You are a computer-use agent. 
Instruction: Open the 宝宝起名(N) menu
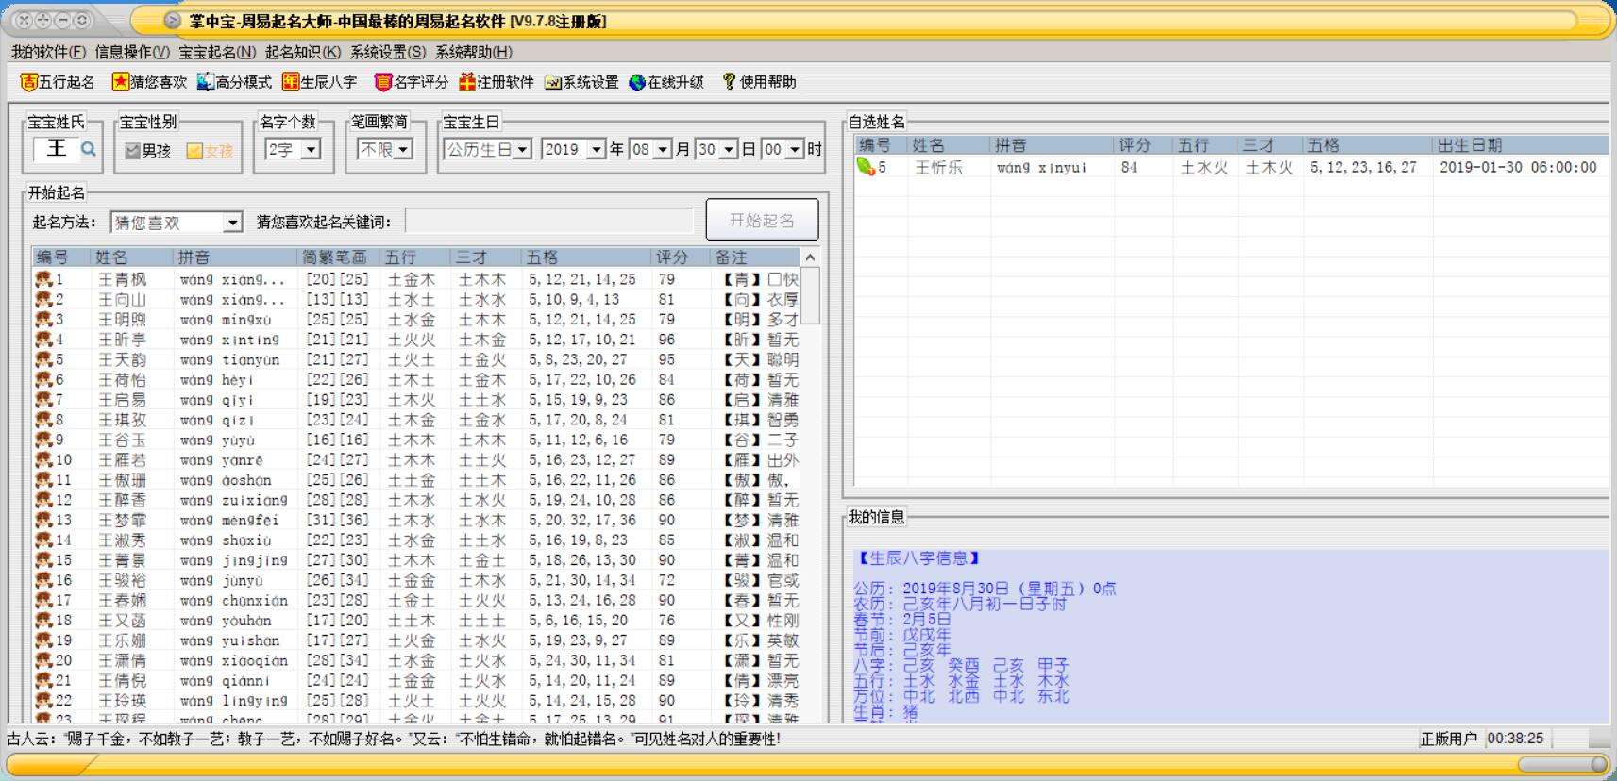[x=217, y=52]
